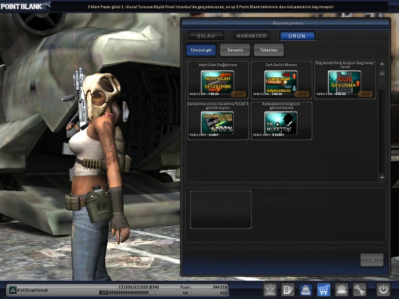Viewport: 399px width, 299px height.
Task: Click the Zırh Delici Mermi item title
Action: (281, 65)
